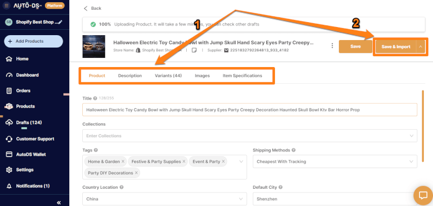Click the SB store avatar
The image size is (433, 206).
pos(9,22)
